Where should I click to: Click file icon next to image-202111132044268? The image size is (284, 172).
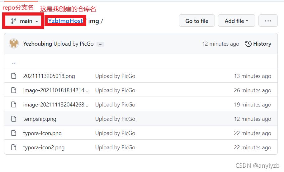pos(14,104)
